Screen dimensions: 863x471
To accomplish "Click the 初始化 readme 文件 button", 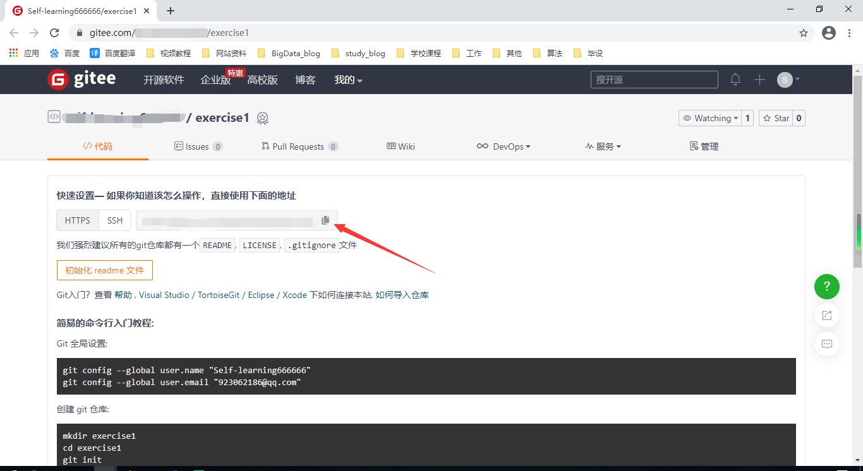I will (x=105, y=270).
